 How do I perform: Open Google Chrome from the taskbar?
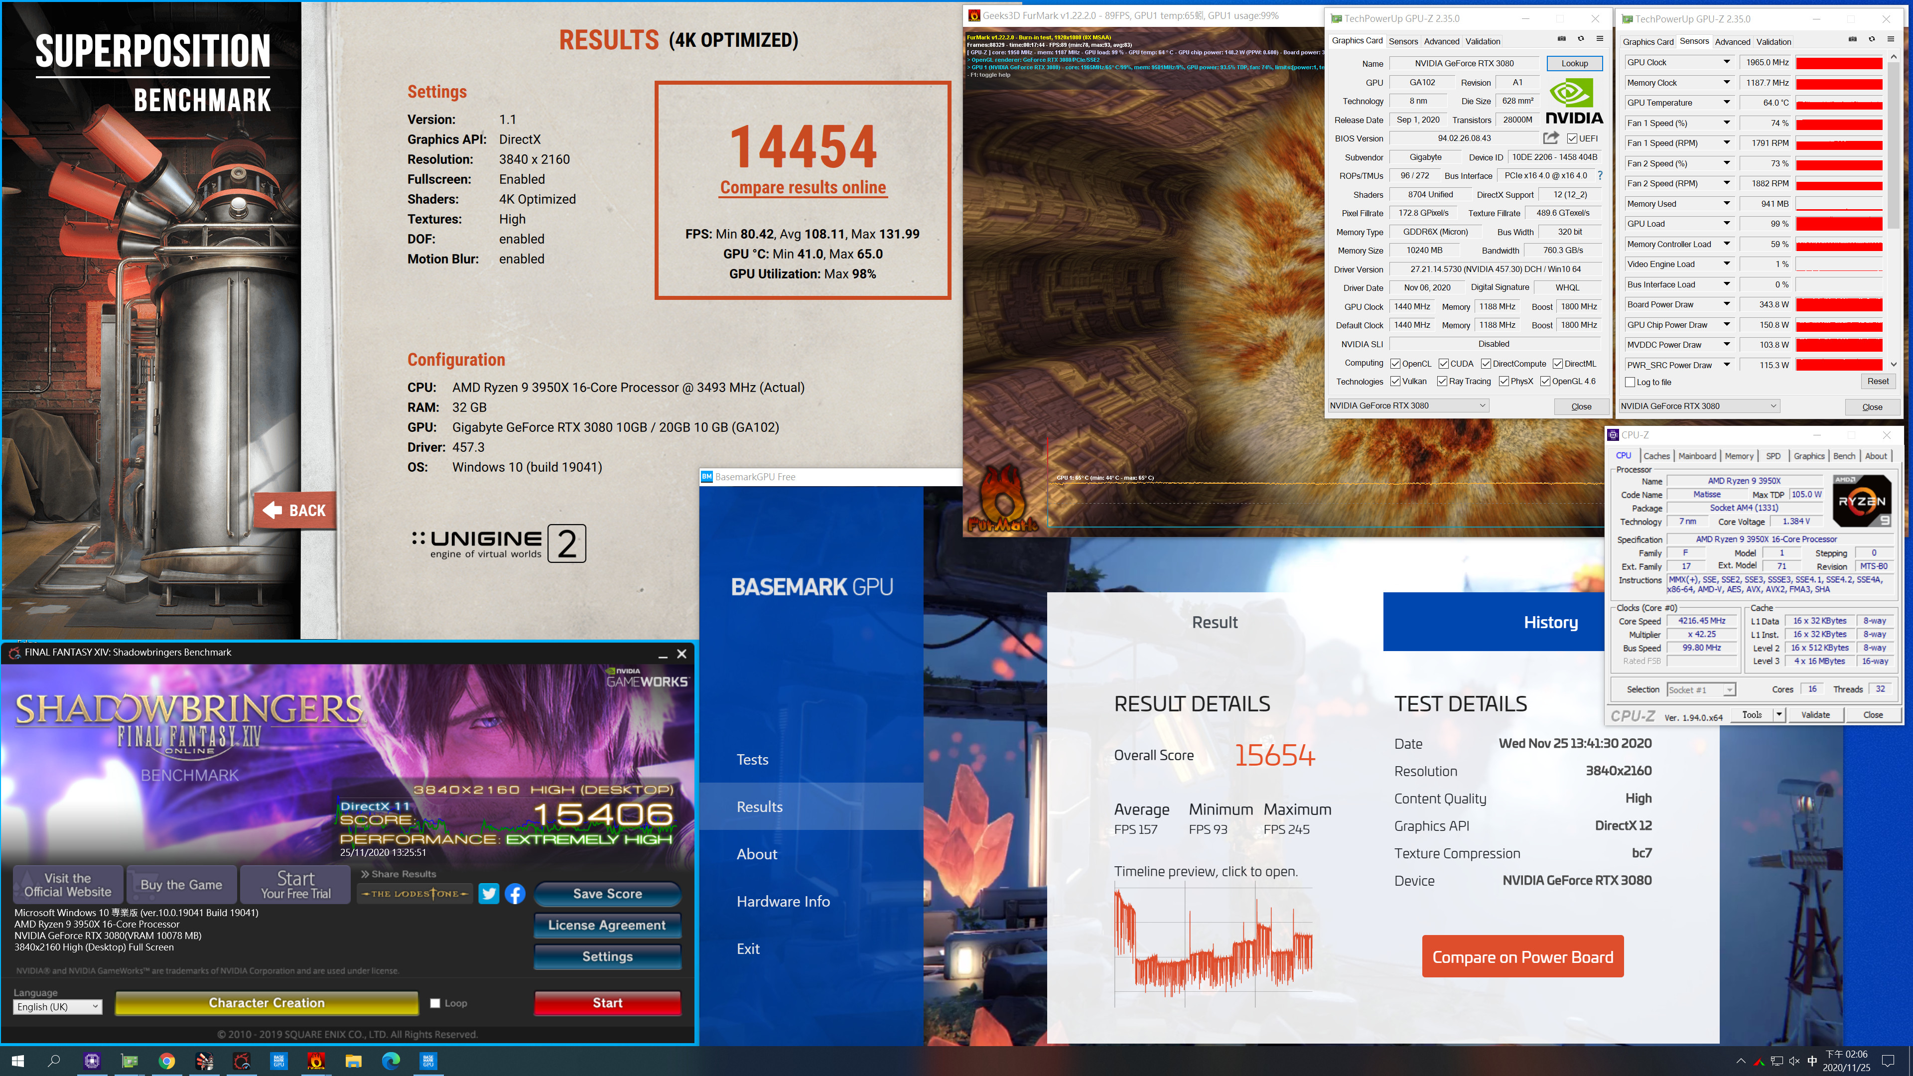point(167,1061)
